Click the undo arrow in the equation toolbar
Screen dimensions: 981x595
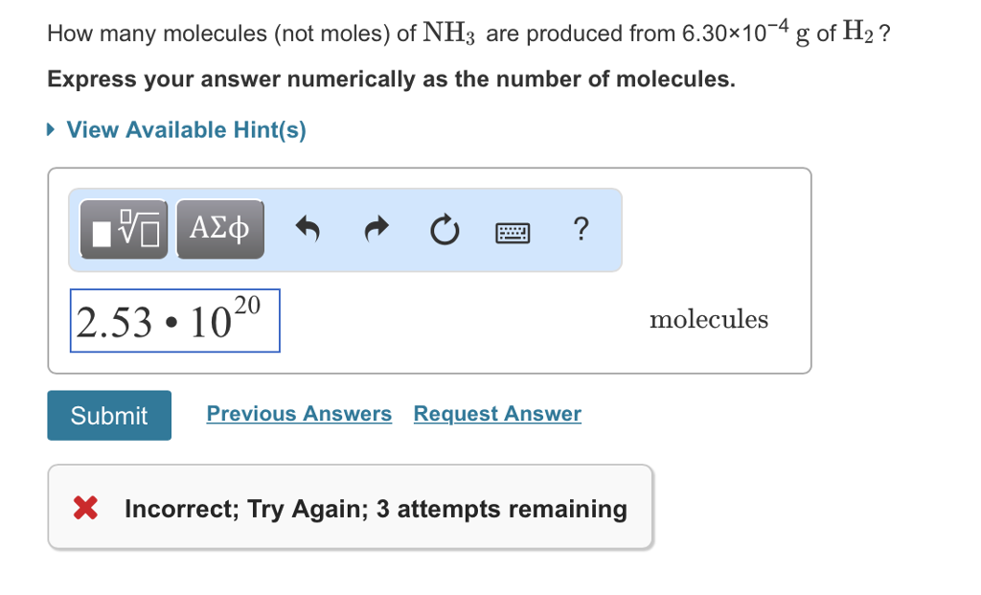point(308,229)
